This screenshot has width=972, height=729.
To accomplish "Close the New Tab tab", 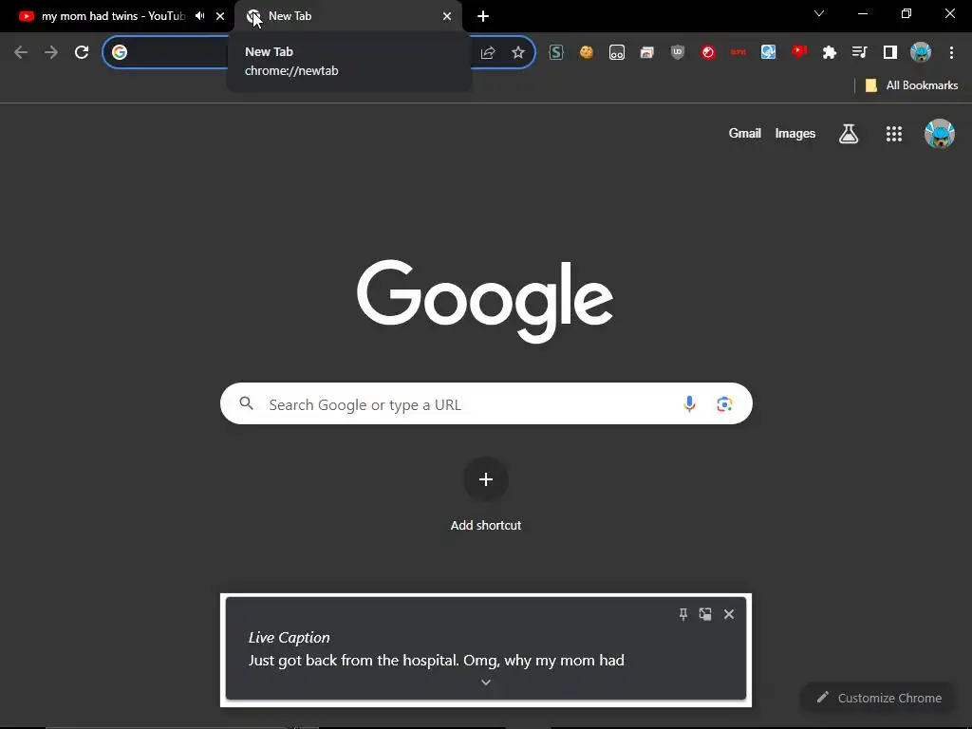I will [x=447, y=16].
